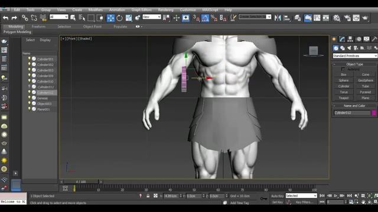
Task: Click the object name field Cylinder012
Action: 352,112
